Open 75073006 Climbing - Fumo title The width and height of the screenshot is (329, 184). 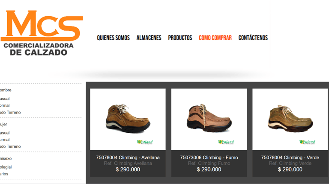click(209, 158)
